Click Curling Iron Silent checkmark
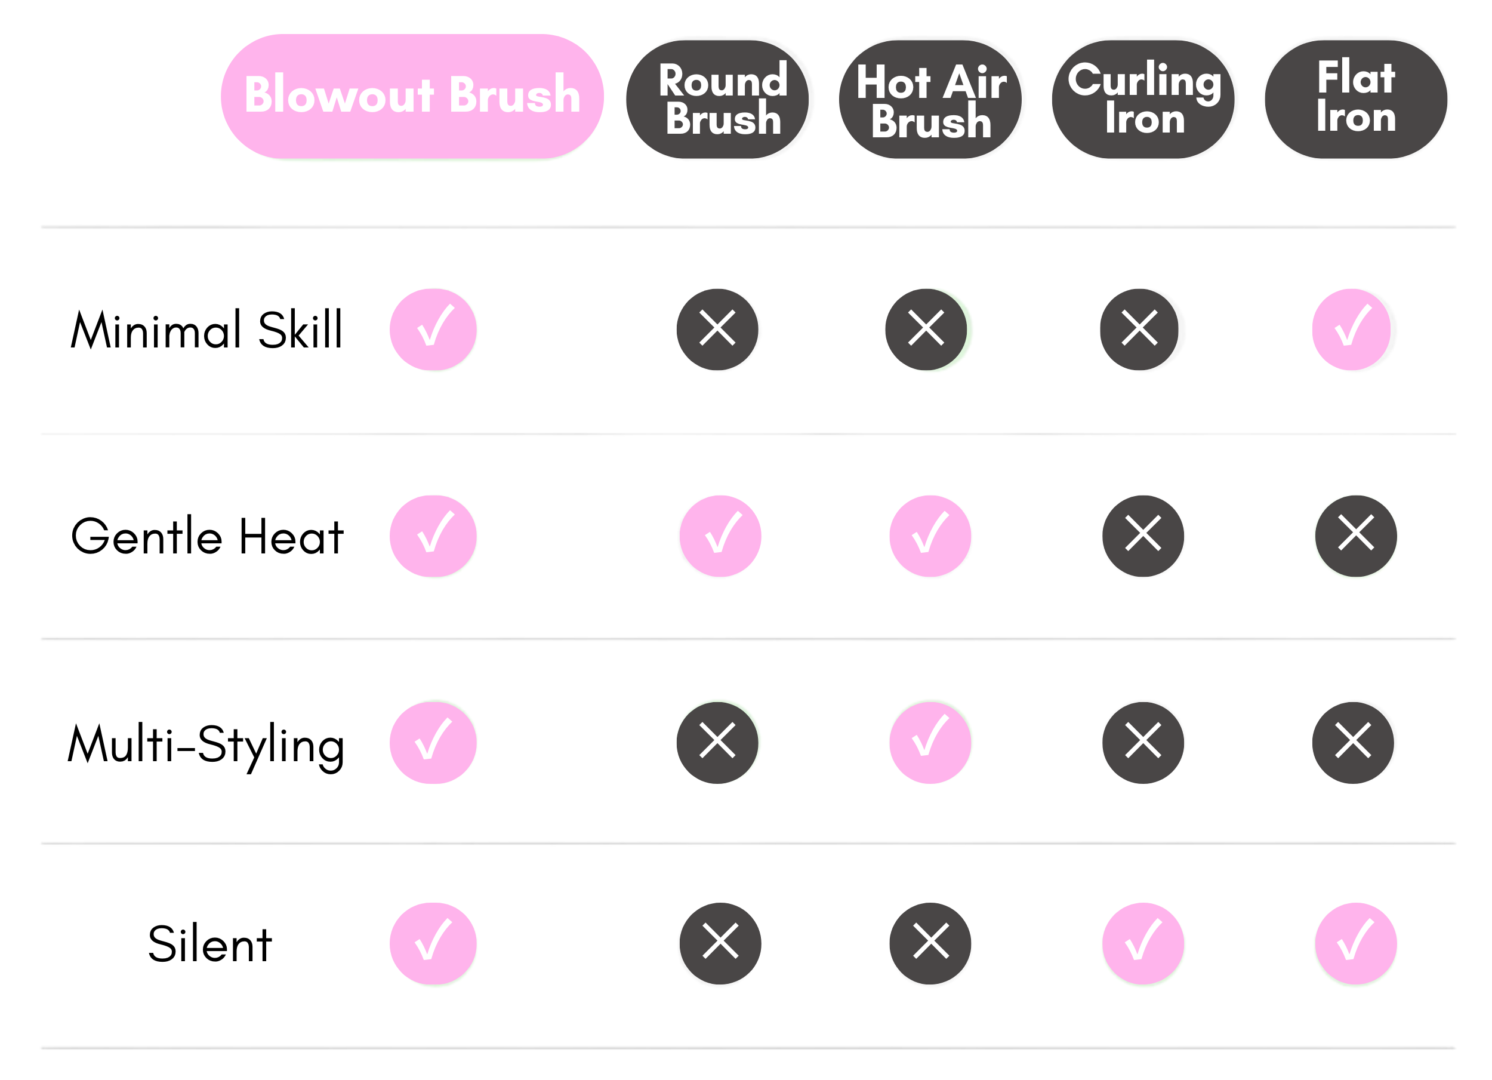This screenshot has height=1080, width=1492. 1143,944
